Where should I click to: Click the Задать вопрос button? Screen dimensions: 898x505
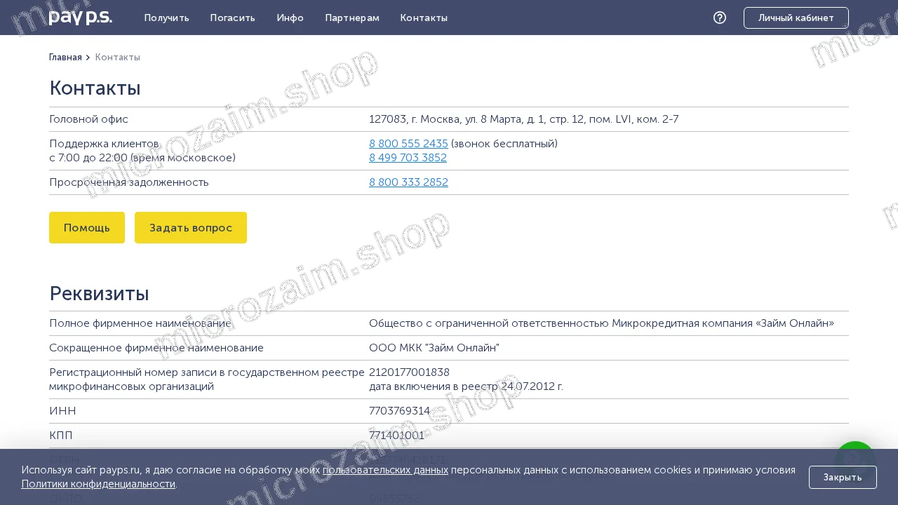[191, 228]
